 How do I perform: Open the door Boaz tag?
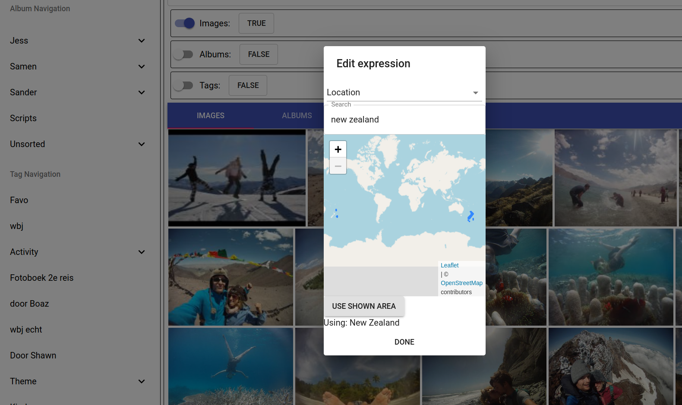pyautogui.click(x=29, y=304)
